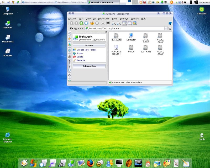
Task: Collapse the Actions section header
Action: (x=89, y=45)
